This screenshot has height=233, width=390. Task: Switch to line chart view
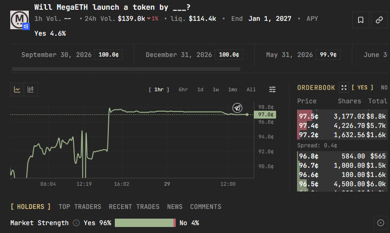click(x=17, y=89)
